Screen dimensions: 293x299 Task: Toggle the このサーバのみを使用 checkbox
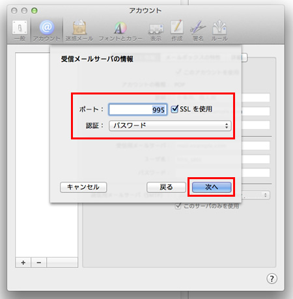tap(178, 206)
